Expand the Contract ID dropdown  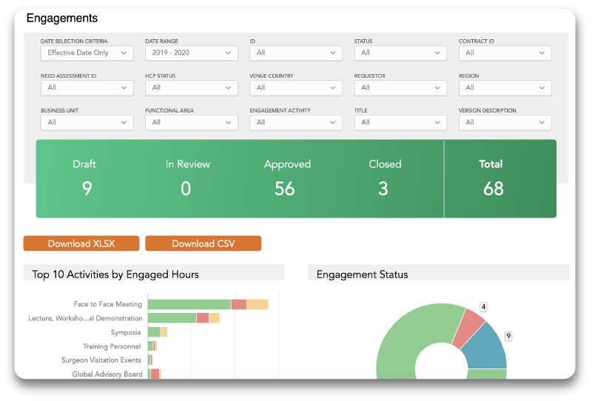point(505,53)
